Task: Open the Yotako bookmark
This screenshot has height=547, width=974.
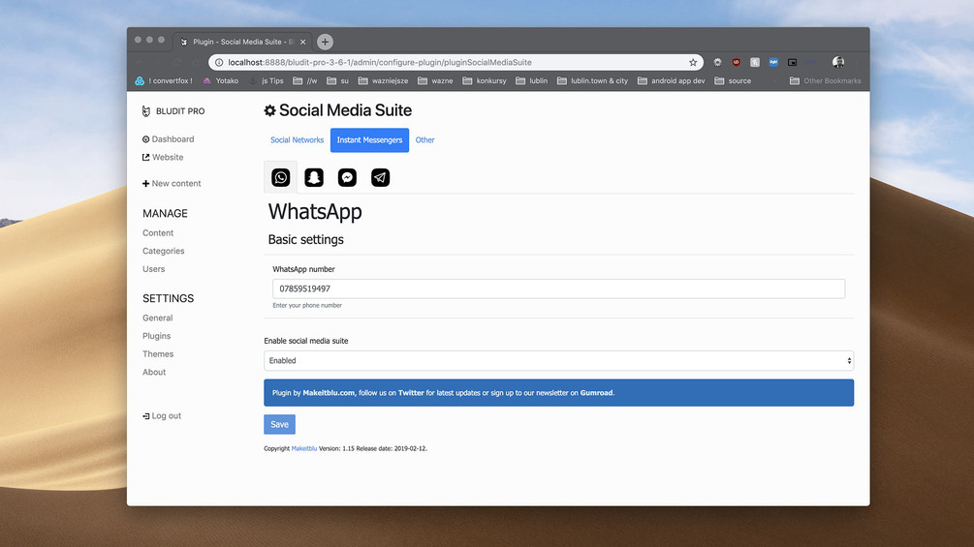Action: tap(221, 80)
